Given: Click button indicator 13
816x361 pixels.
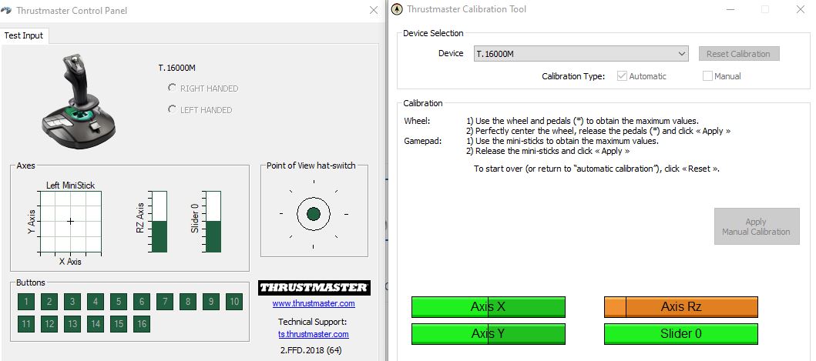Looking at the screenshot, I should pyautogui.click(x=72, y=324).
